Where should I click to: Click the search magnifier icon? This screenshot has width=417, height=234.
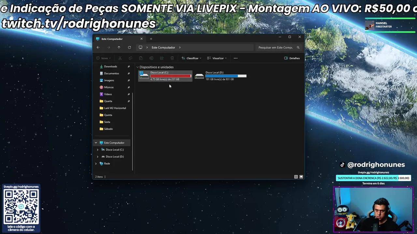pos(298,47)
